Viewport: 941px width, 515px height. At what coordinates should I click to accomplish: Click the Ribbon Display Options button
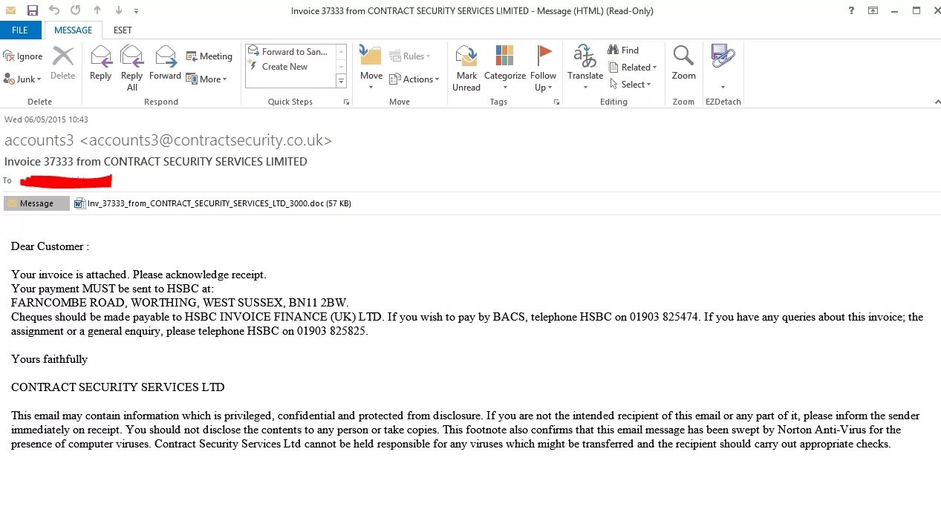(x=873, y=10)
